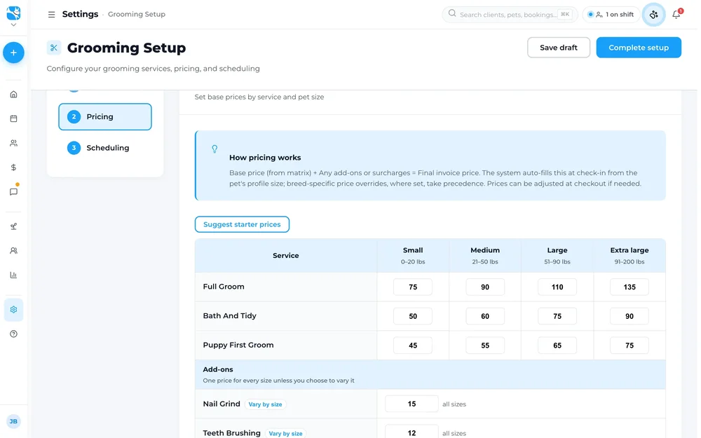Click the Full Groom service name

click(x=224, y=287)
